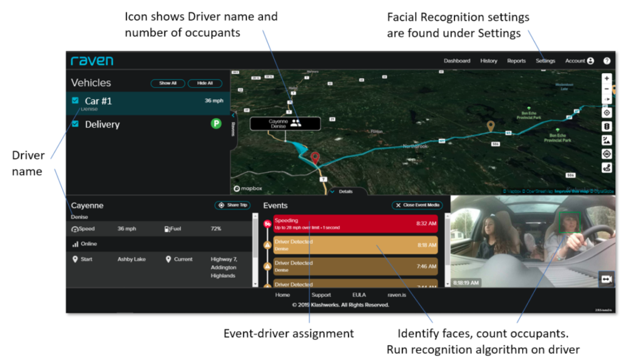Click Close Event Media button
Screen dimensions: 641x359
click(x=417, y=205)
